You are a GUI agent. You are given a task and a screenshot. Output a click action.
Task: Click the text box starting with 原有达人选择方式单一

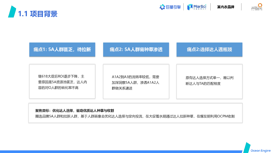point(209,81)
